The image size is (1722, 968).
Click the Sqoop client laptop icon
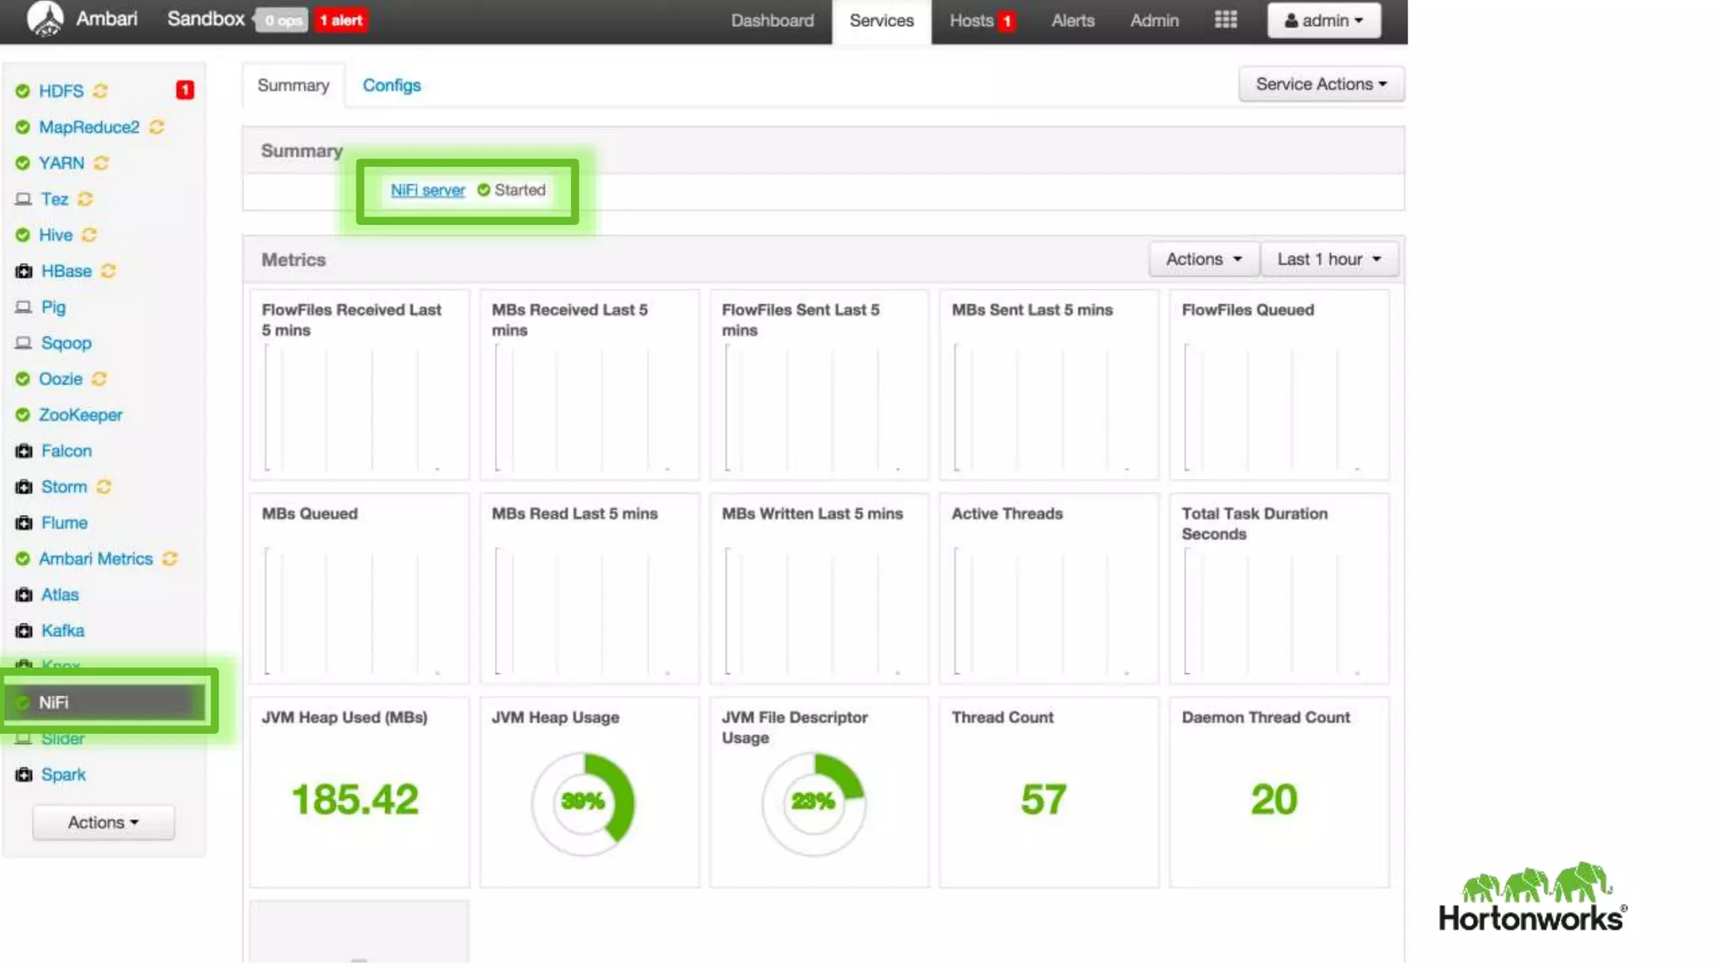[24, 343]
